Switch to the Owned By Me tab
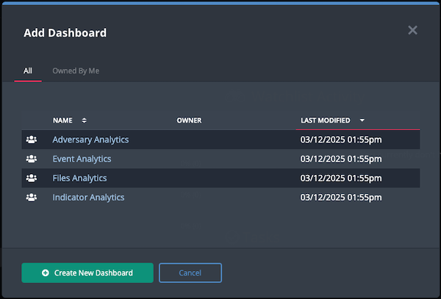The height and width of the screenshot is (299, 441). coord(76,71)
